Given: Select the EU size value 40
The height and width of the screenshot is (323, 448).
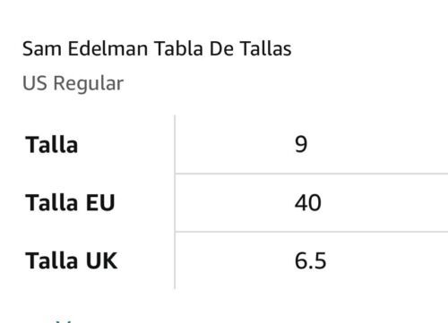Looking at the screenshot, I should [308, 203].
